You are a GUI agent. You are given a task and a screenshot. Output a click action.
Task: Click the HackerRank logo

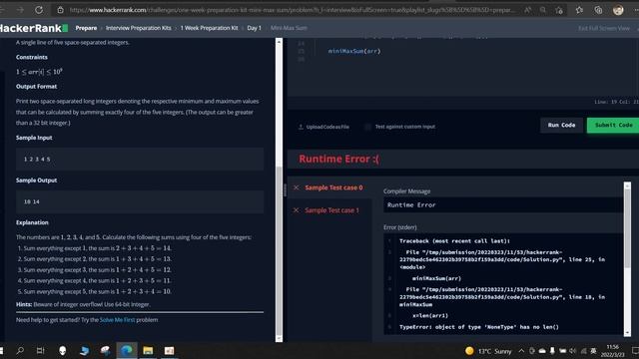pyautogui.click(x=33, y=28)
